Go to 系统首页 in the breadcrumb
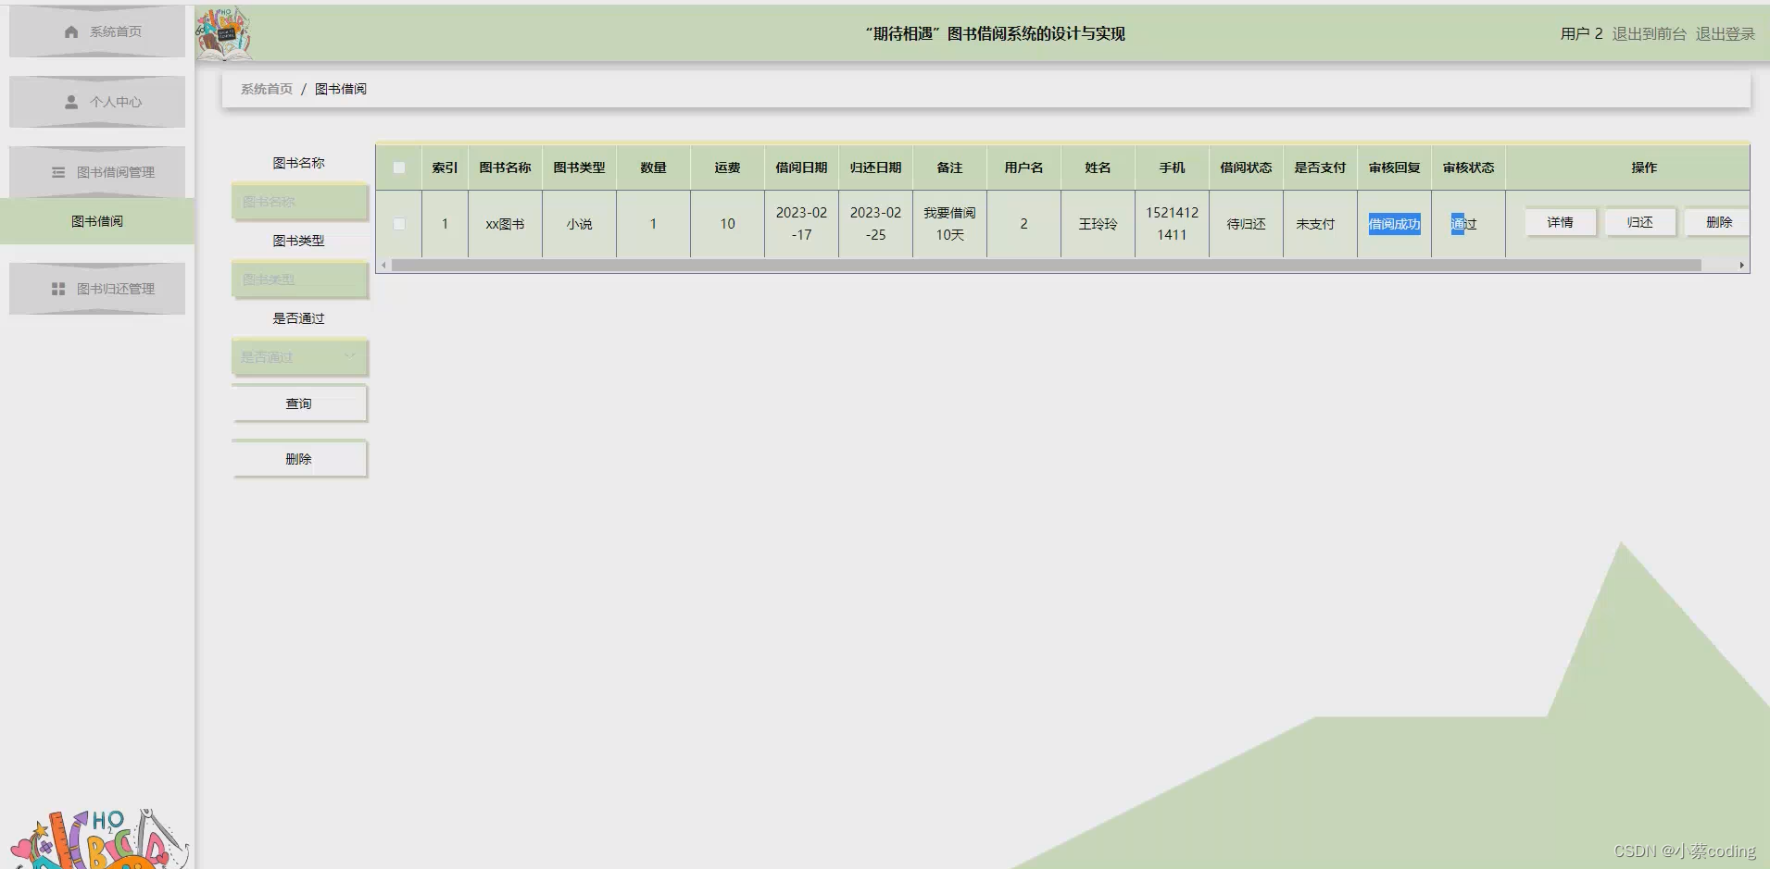This screenshot has width=1770, height=869. pos(267,89)
